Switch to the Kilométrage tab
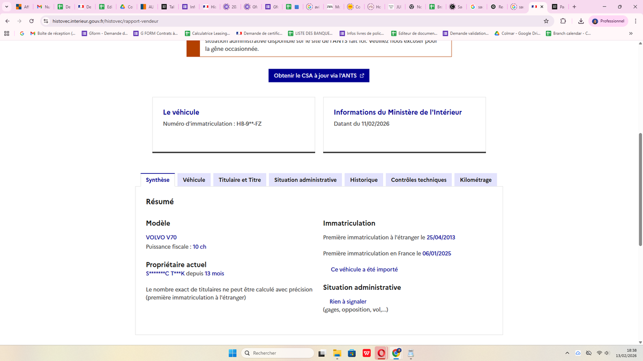This screenshot has height=361, width=643. coord(476,180)
